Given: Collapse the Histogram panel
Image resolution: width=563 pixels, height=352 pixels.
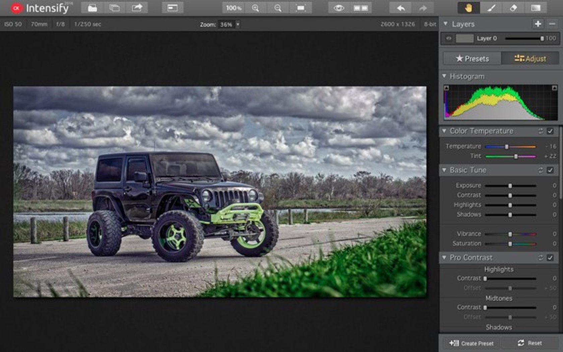Looking at the screenshot, I should click(445, 76).
